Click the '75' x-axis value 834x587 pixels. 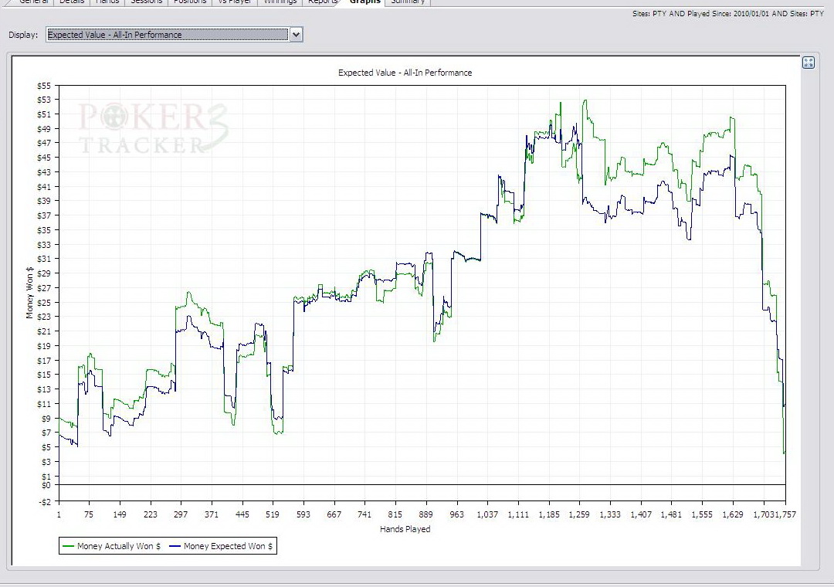coord(88,514)
